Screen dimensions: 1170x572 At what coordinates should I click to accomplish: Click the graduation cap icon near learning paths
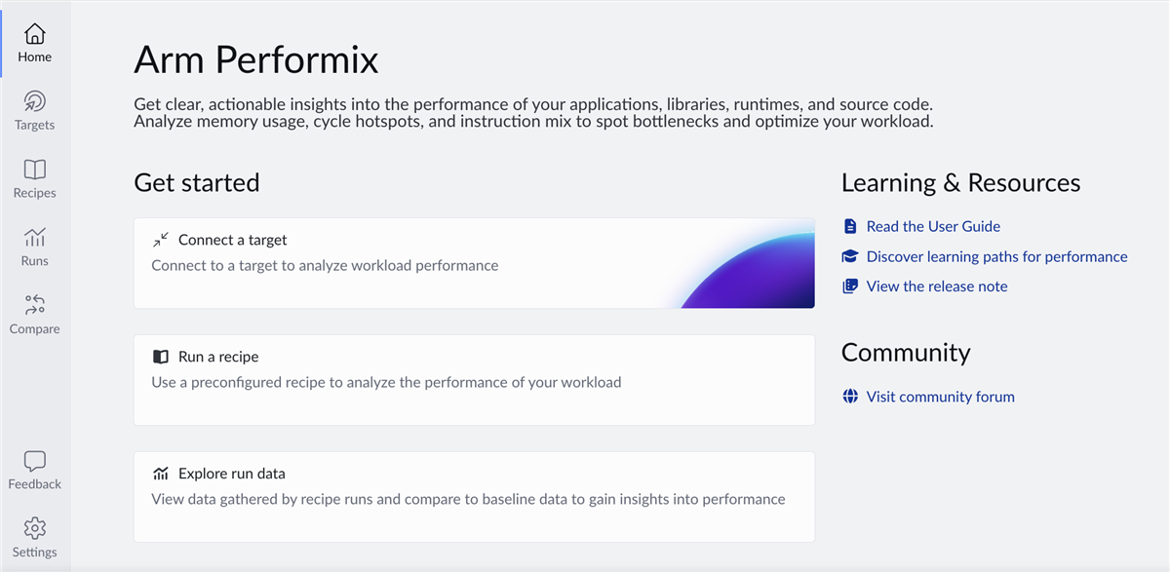[848, 255]
